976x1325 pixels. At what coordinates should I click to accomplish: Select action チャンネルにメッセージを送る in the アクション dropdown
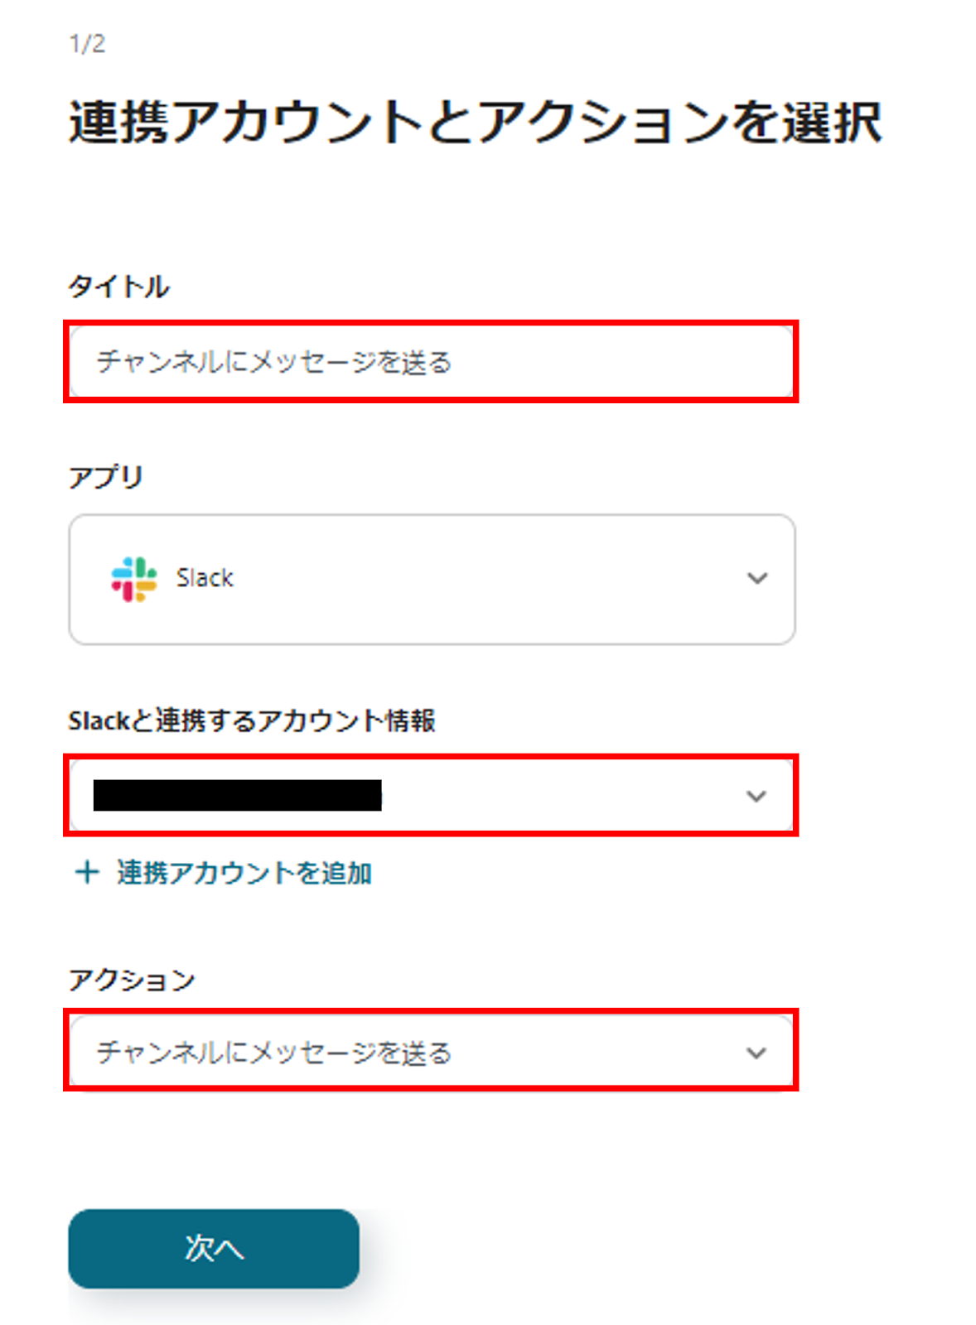[273, 1053]
